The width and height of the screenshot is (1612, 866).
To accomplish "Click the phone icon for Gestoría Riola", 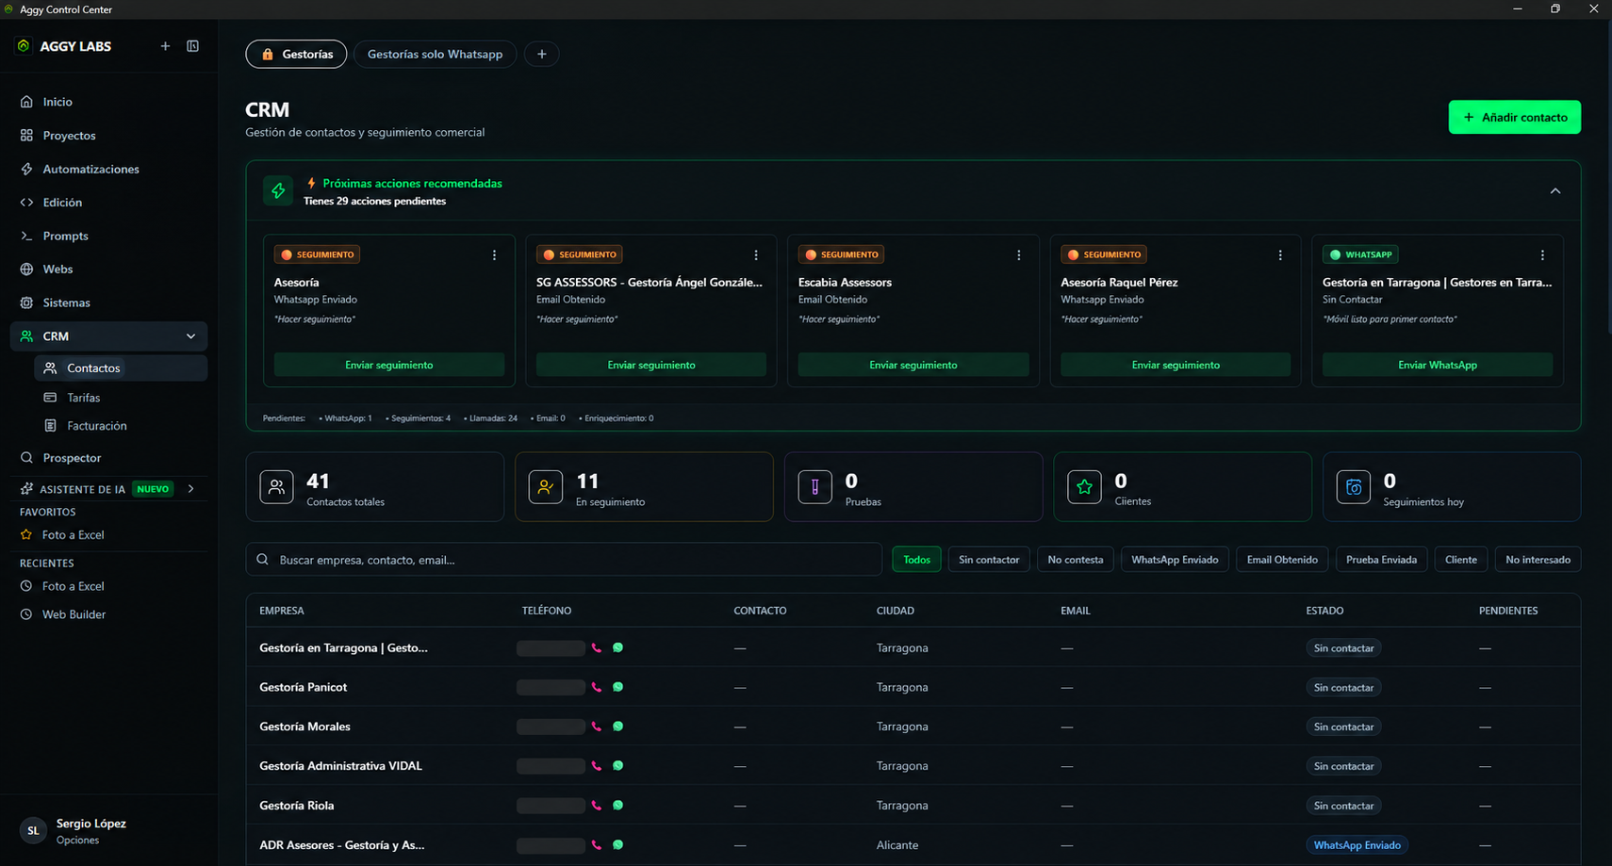I will point(597,806).
